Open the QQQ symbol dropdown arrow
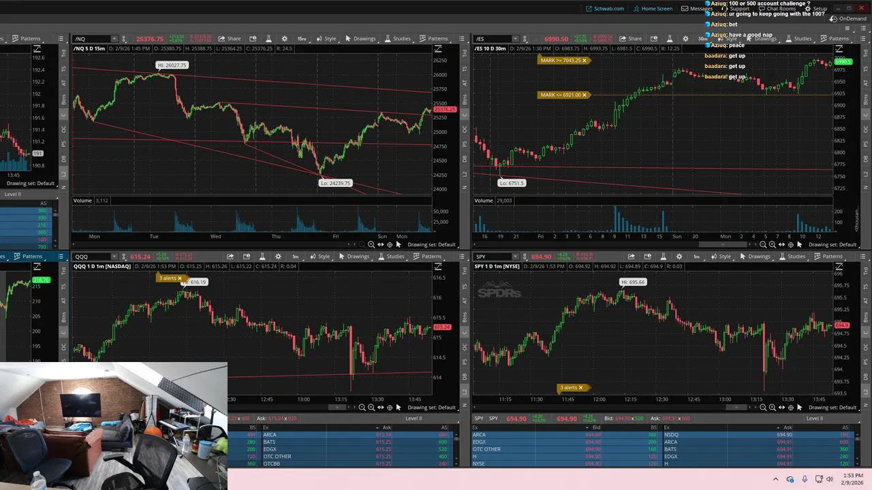 (x=114, y=257)
